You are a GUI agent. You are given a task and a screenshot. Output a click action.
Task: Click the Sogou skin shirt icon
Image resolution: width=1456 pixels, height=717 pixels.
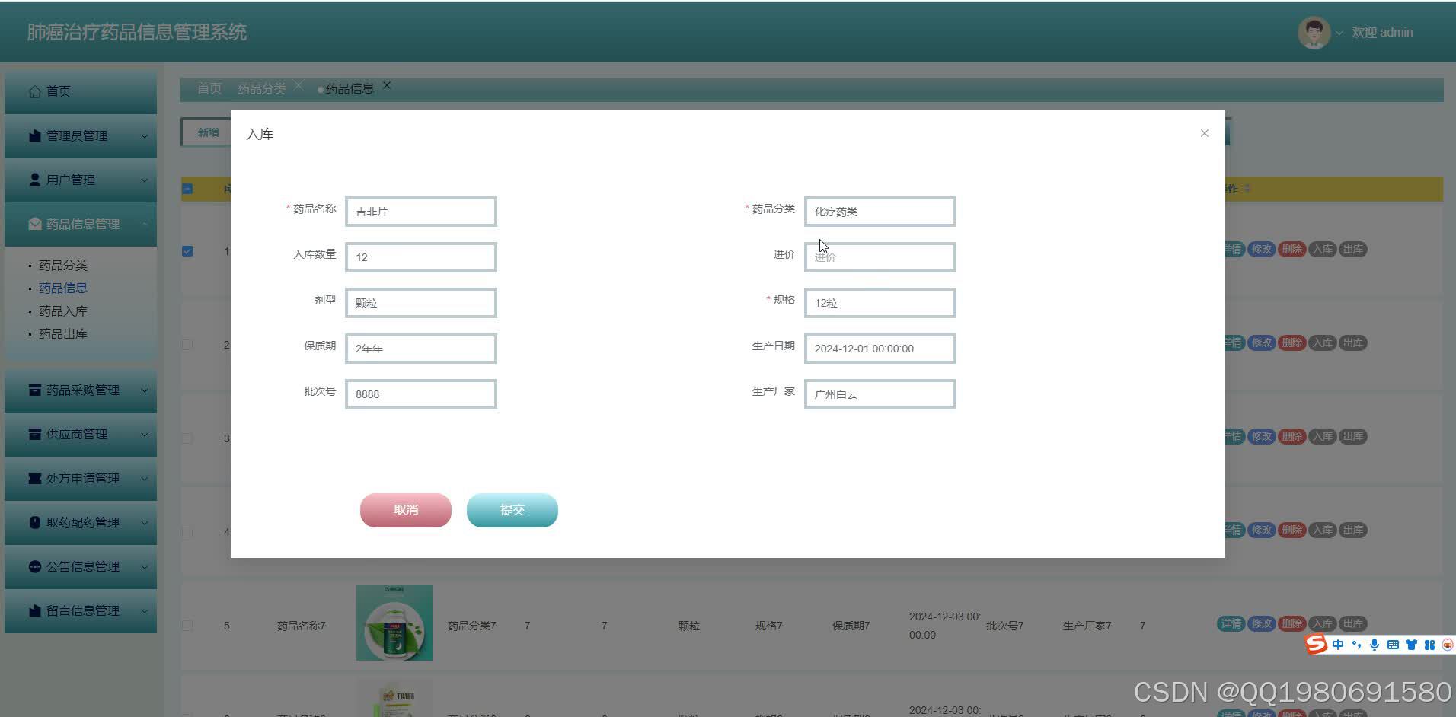(1411, 645)
